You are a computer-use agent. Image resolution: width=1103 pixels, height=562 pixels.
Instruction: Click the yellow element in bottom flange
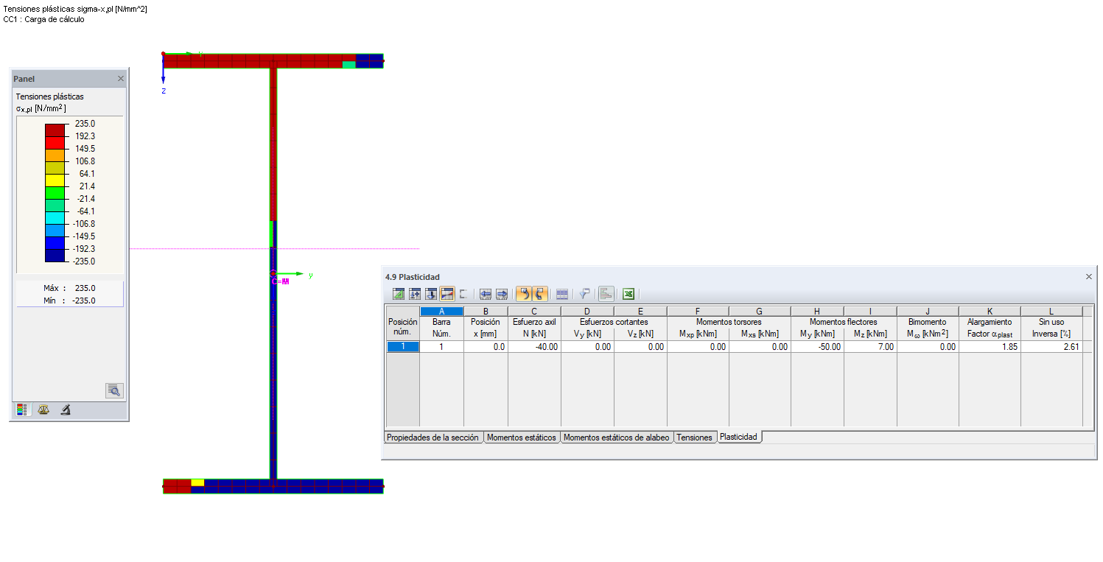tap(197, 482)
